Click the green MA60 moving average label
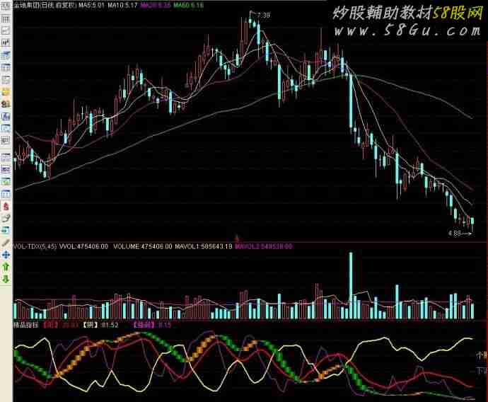The width and height of the screenshot is (488, 402). (x=189, y=5)
